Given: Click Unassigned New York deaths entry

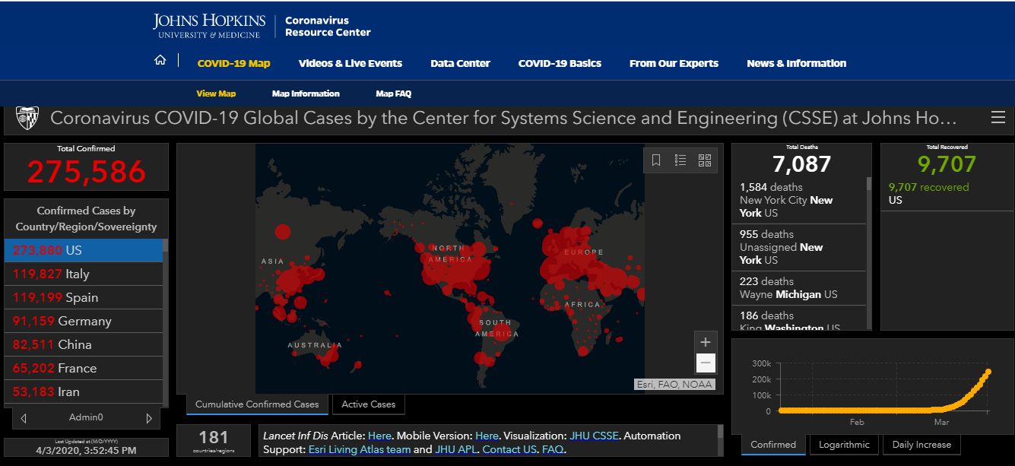Looking at the screenshot, I should [x=799, y=247].
